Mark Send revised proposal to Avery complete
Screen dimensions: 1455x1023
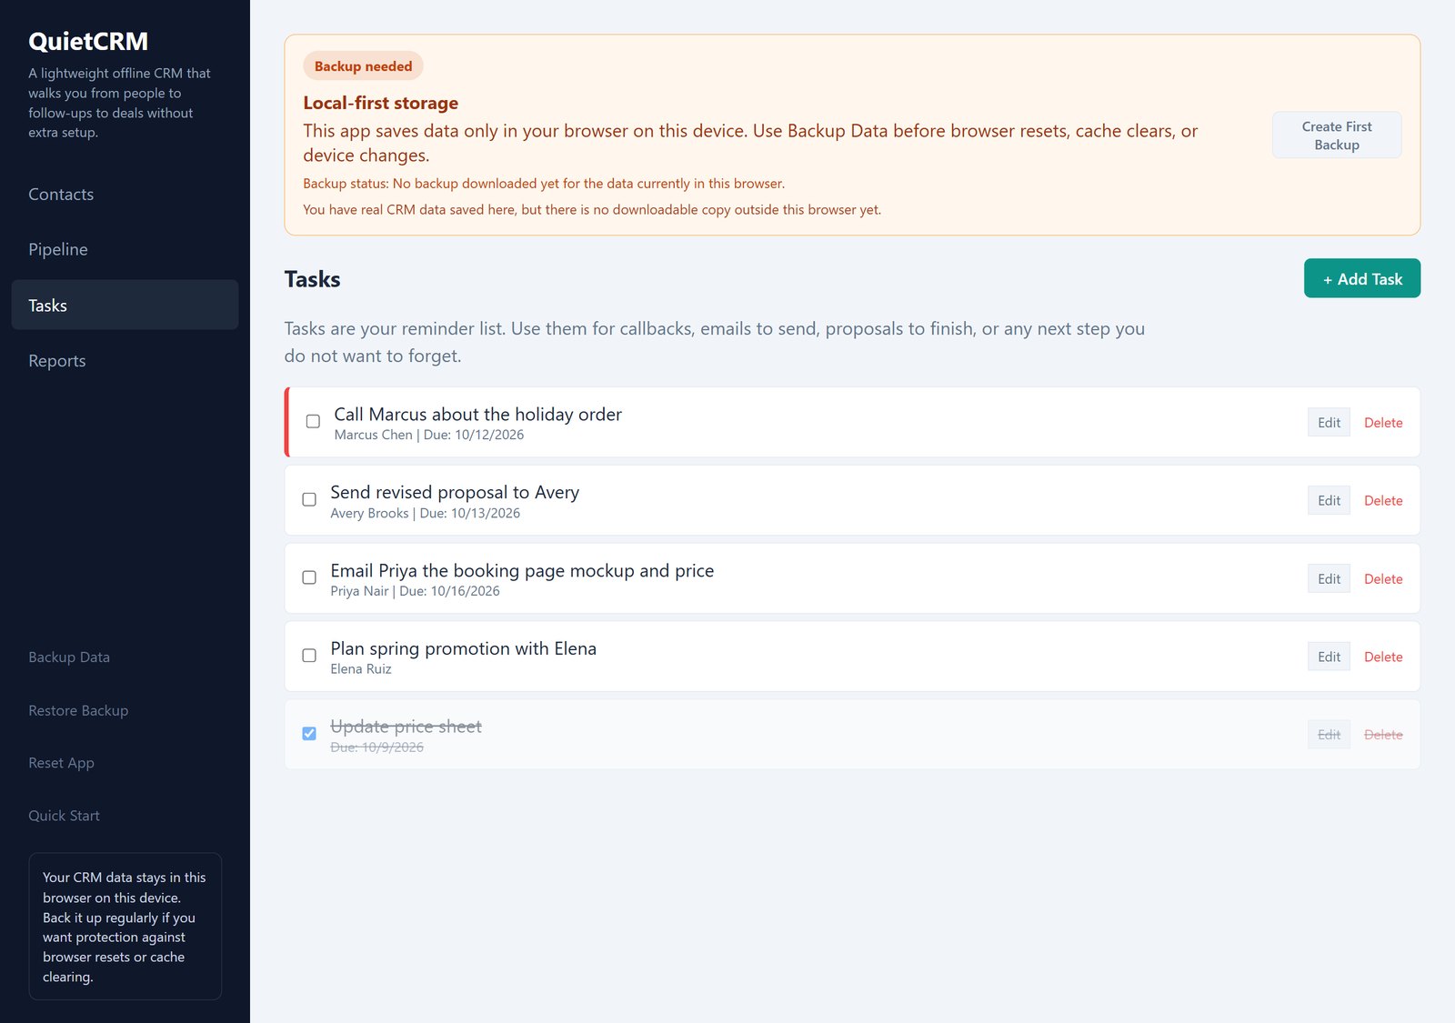point(309,500)
